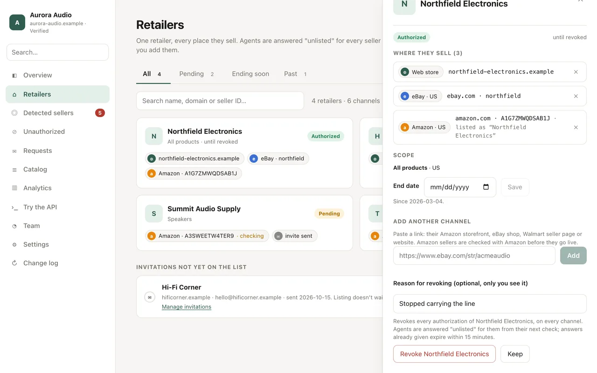Remove the Amazon · US channel row
This screenshot has height=373, width=597.
(576, 127)
